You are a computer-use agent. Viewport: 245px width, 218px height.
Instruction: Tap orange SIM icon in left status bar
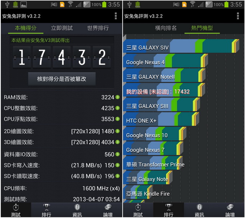62,5
